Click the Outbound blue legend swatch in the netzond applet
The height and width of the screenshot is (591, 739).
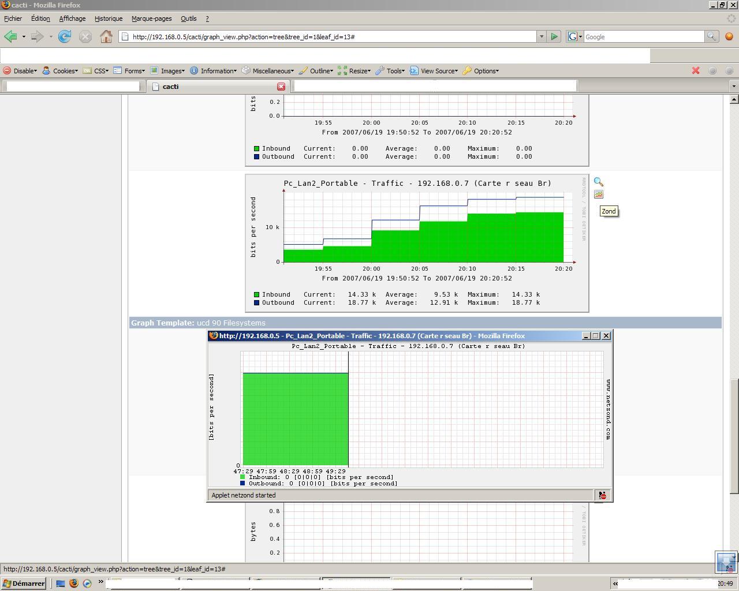[x=242, y=484]
